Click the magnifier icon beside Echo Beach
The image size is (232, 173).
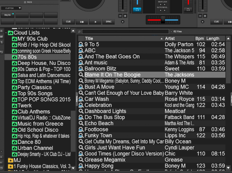[x=81, y=123]
